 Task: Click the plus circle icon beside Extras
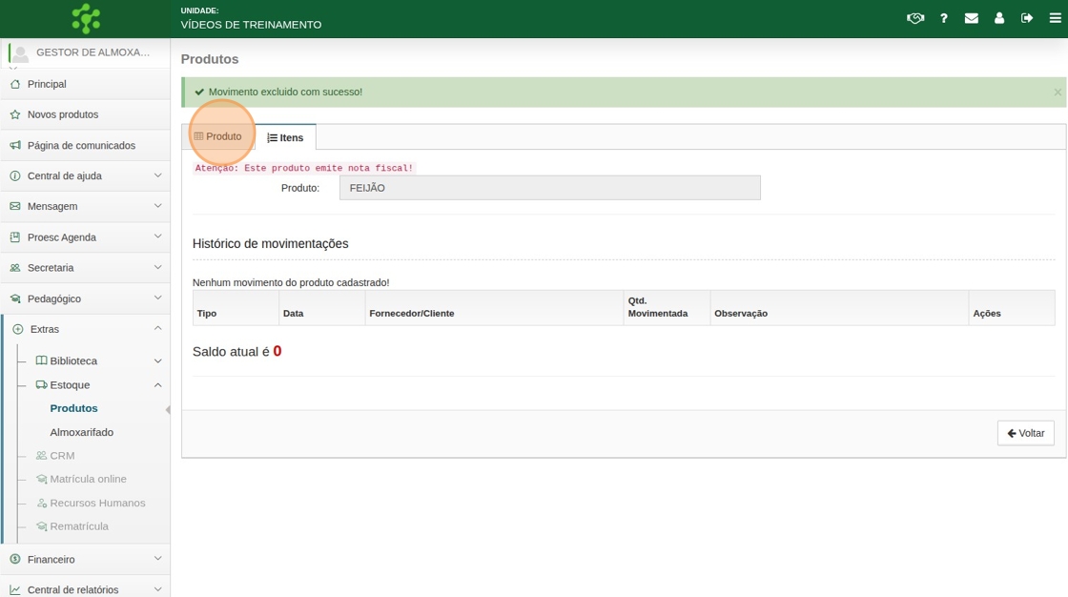coord(18,329)
